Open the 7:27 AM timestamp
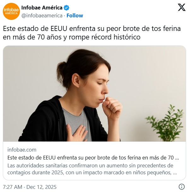This screenshot has height=192, width=188. click(x=13, y=187)
